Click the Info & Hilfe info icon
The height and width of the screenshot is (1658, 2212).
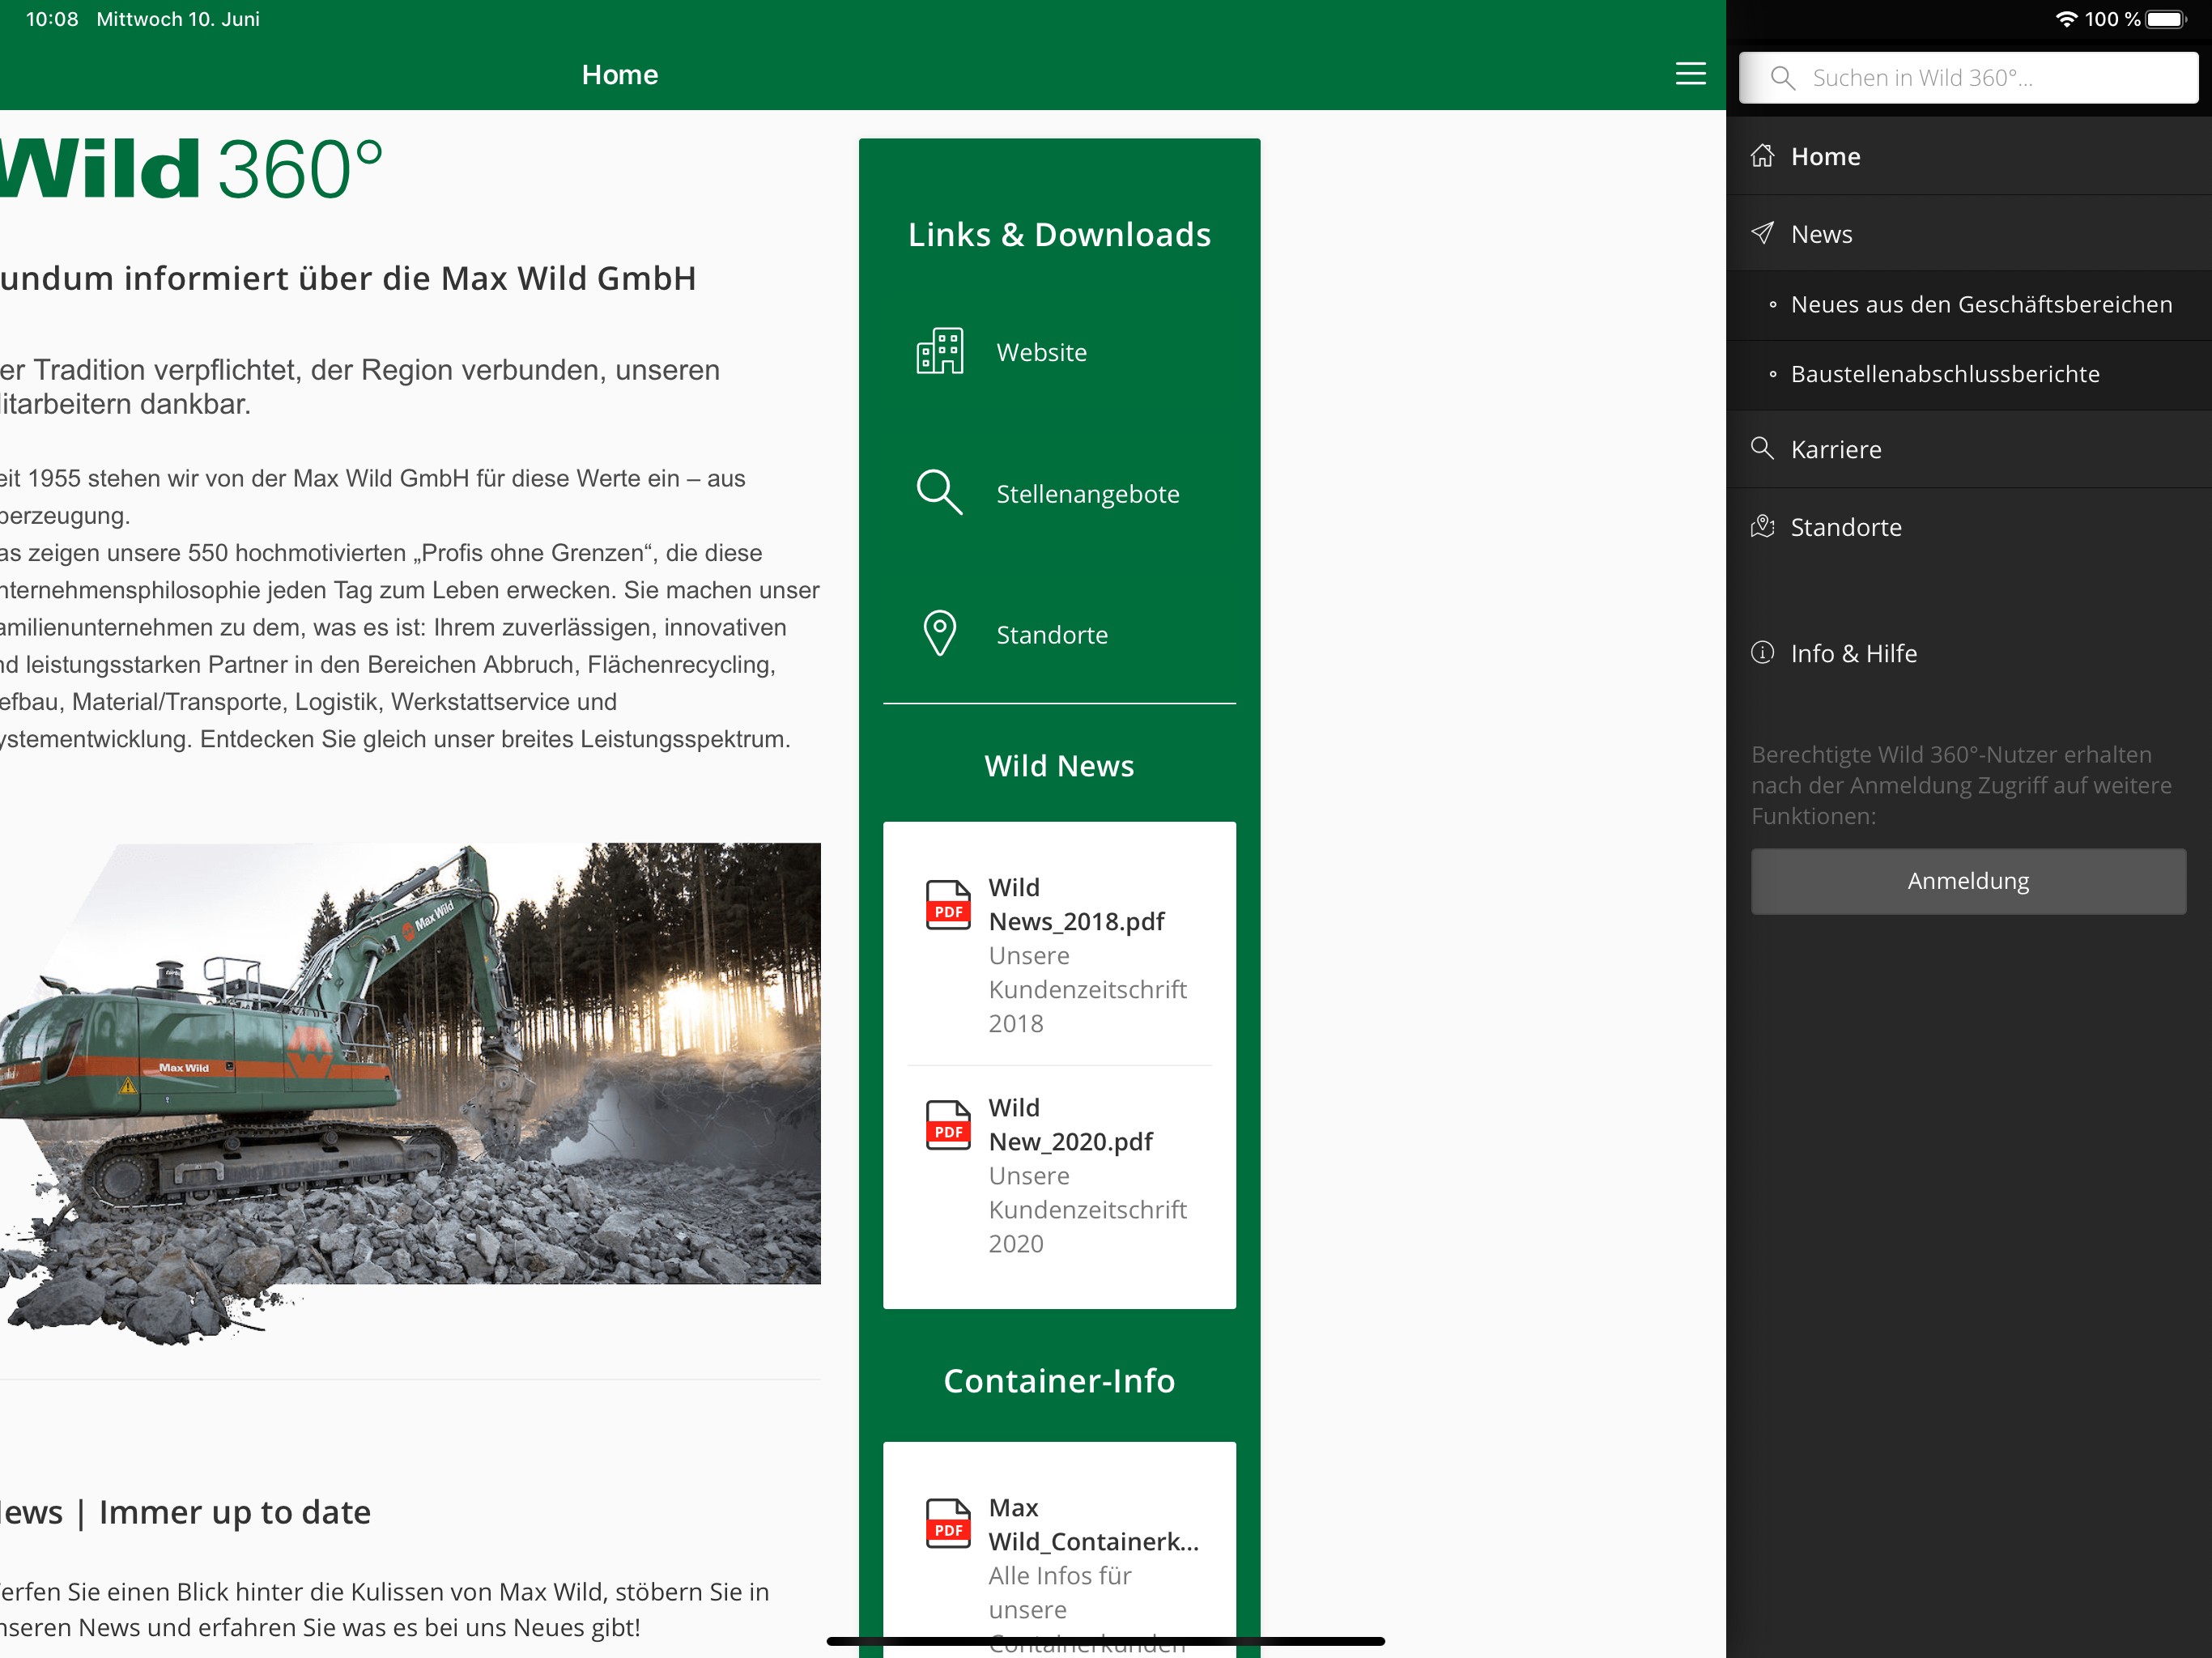tap(1762, 653)
